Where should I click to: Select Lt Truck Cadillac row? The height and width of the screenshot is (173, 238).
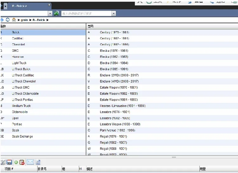(x=43, y=75)
